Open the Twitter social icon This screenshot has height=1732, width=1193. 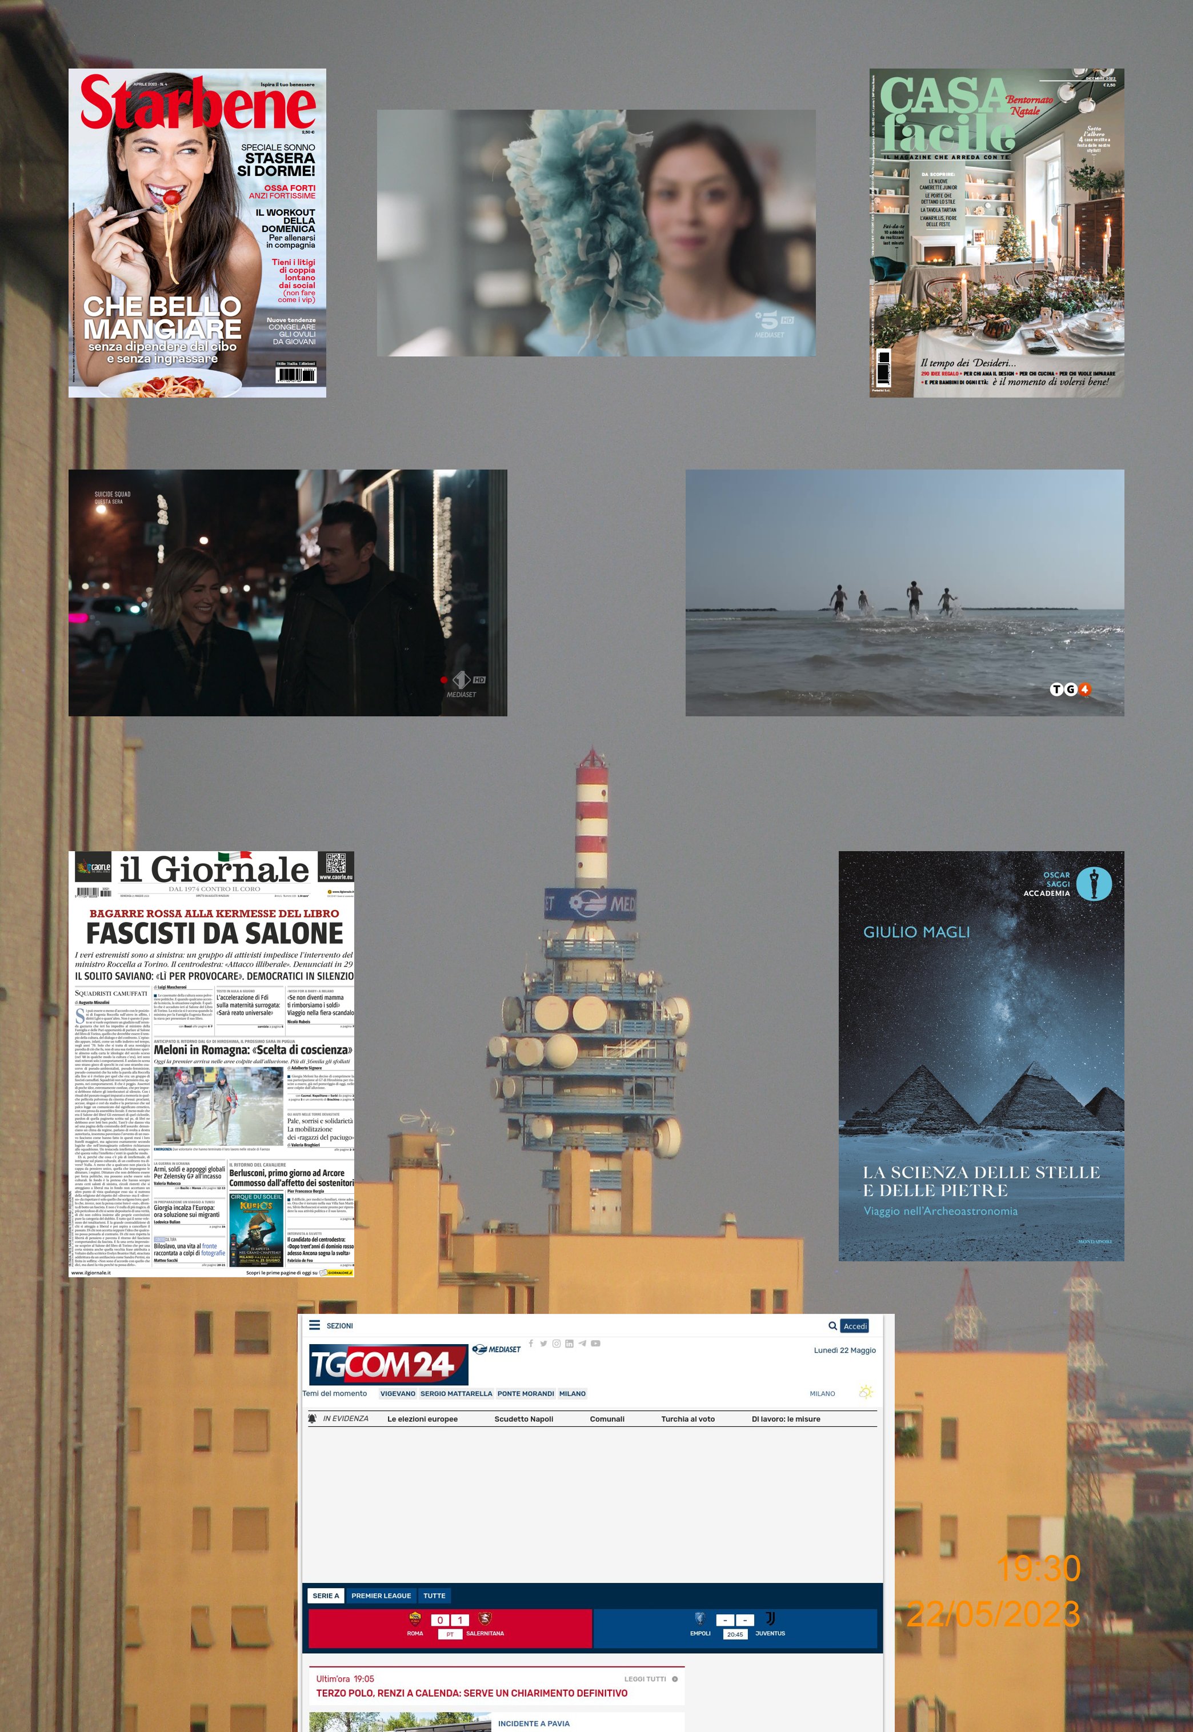tap(543, 1344)
